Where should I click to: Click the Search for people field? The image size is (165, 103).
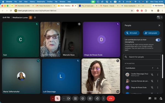[x=142, y=57]
